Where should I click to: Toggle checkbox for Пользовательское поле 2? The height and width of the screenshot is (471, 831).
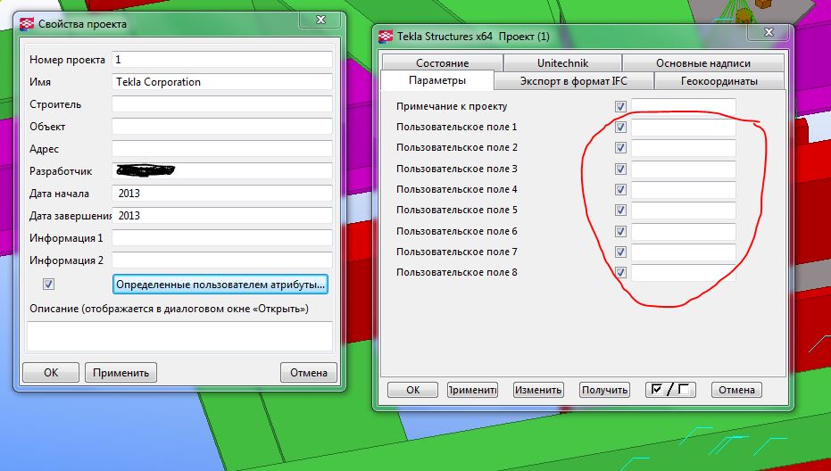pos(620,148)
